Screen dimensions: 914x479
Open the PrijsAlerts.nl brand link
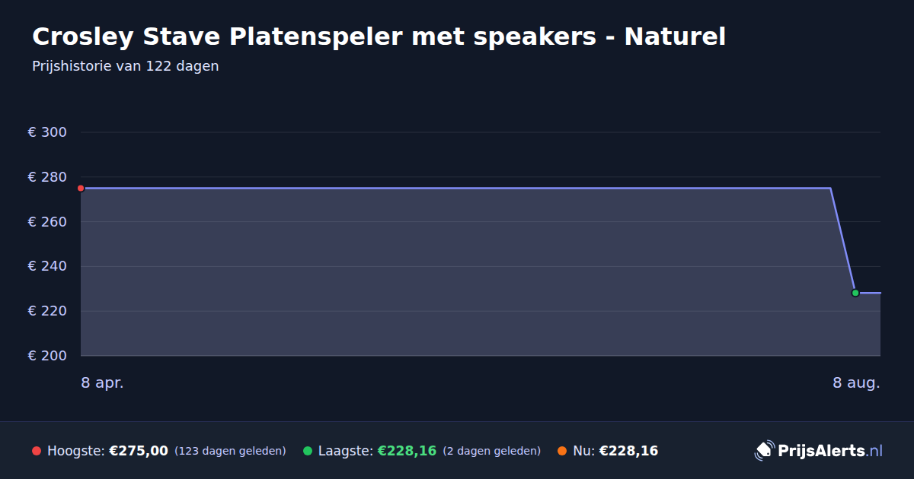(830, 451)
